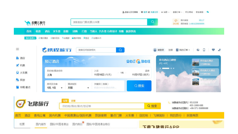Select 酒店 in Ctrip left sidebar

(20, 58)
